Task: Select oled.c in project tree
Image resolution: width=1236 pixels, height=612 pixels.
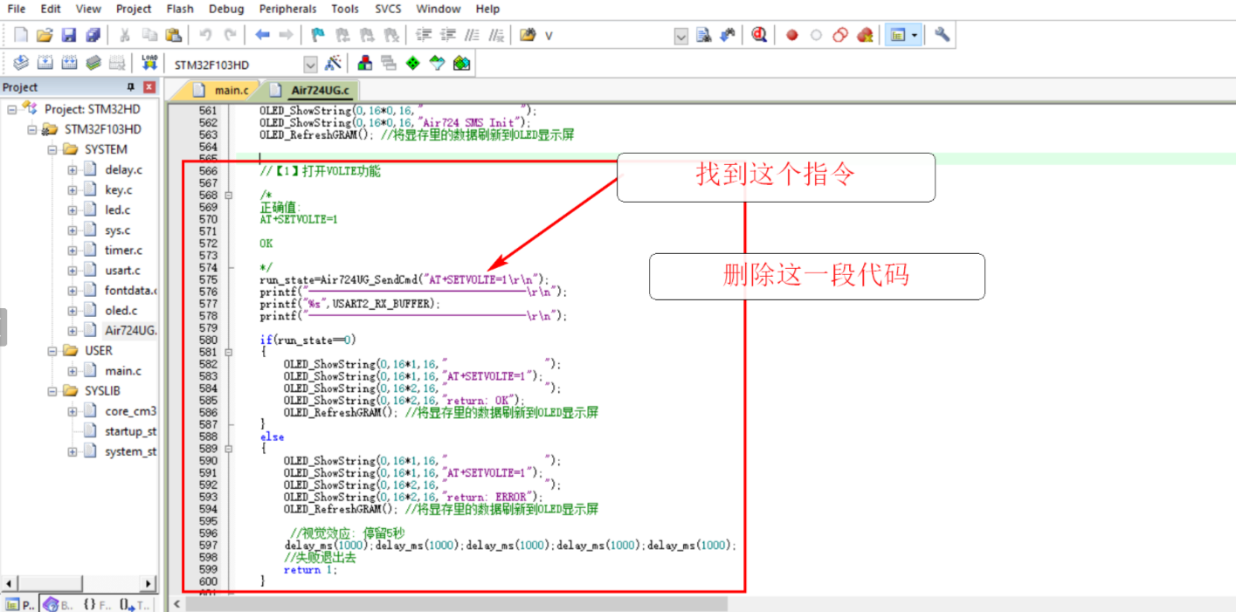Action: [121, 310]
